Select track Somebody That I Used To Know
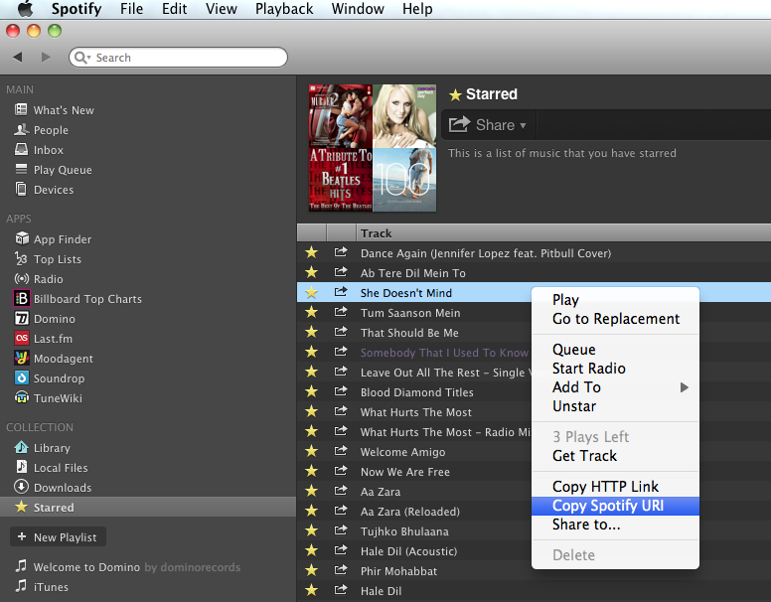 tap(444, 352)
